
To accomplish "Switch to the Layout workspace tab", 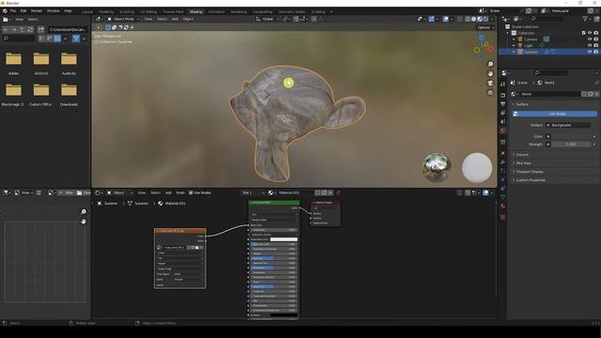I will pyautogui.click(x=87, y=11).
